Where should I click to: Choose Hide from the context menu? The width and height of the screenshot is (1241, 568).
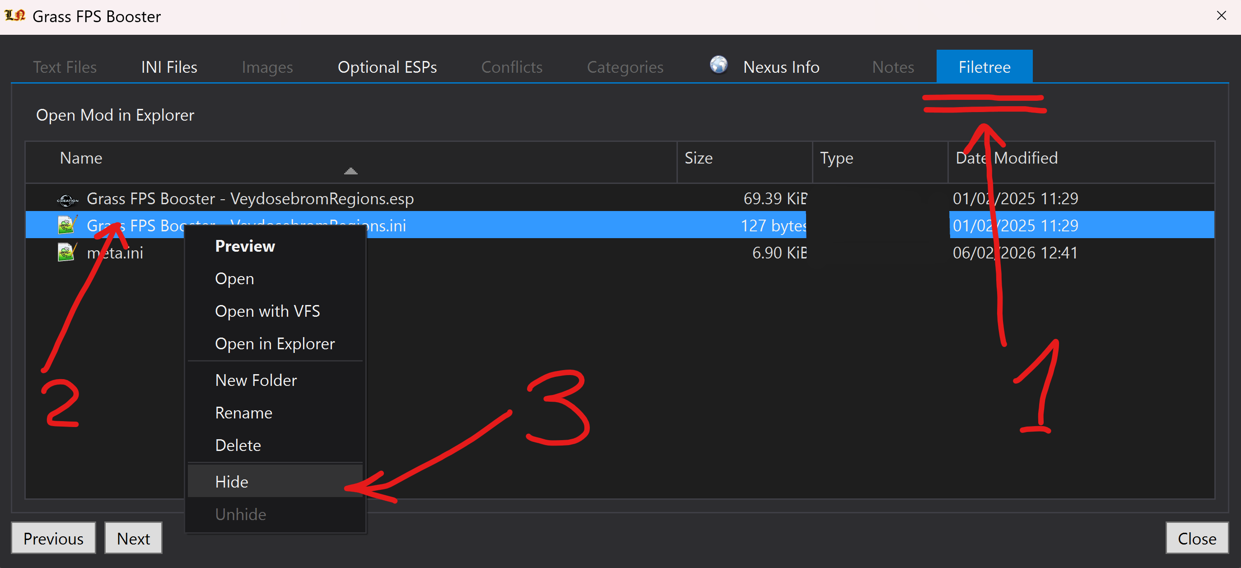pyautogui.click(x=232, y=481)
